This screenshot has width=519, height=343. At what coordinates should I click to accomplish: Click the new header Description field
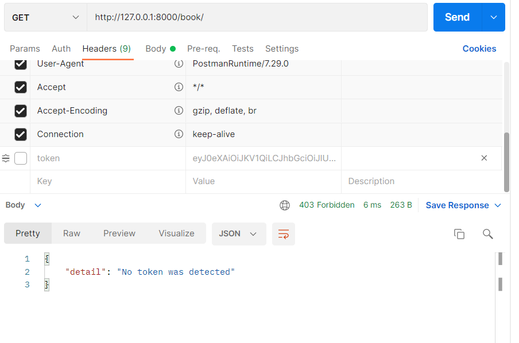pos(421,181)
